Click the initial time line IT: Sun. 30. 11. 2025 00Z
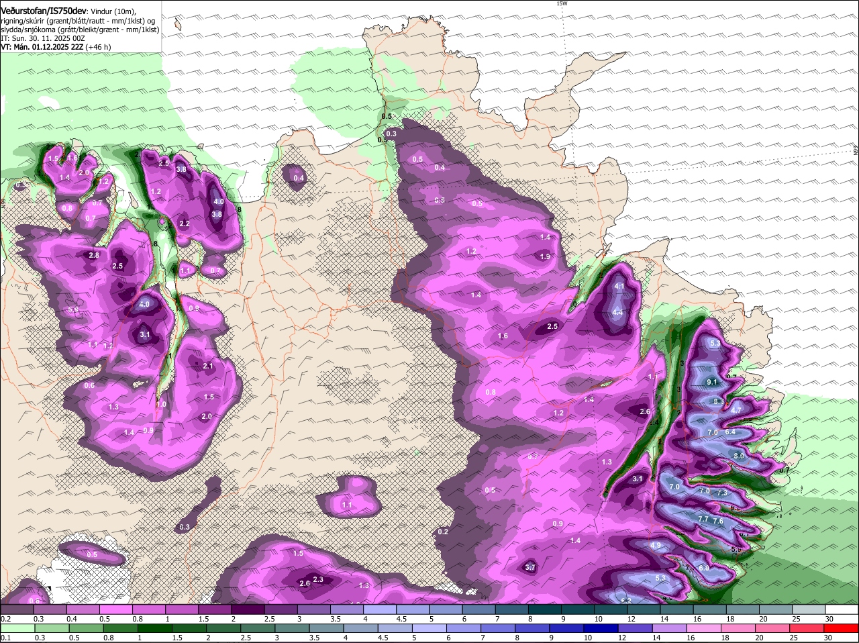Screen dimensions: 859x643 [x=43, y=38]
